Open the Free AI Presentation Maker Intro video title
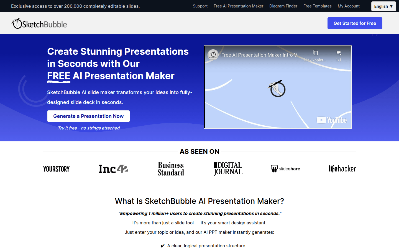Image resolution: width=399 pixels, height=249 pixels. (x=261, y=55)
